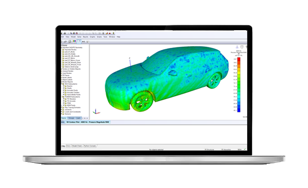Screen dimensions: 308x188
Task: Click the XYZ axis triad in the viewport
Action: coord(96,112)
